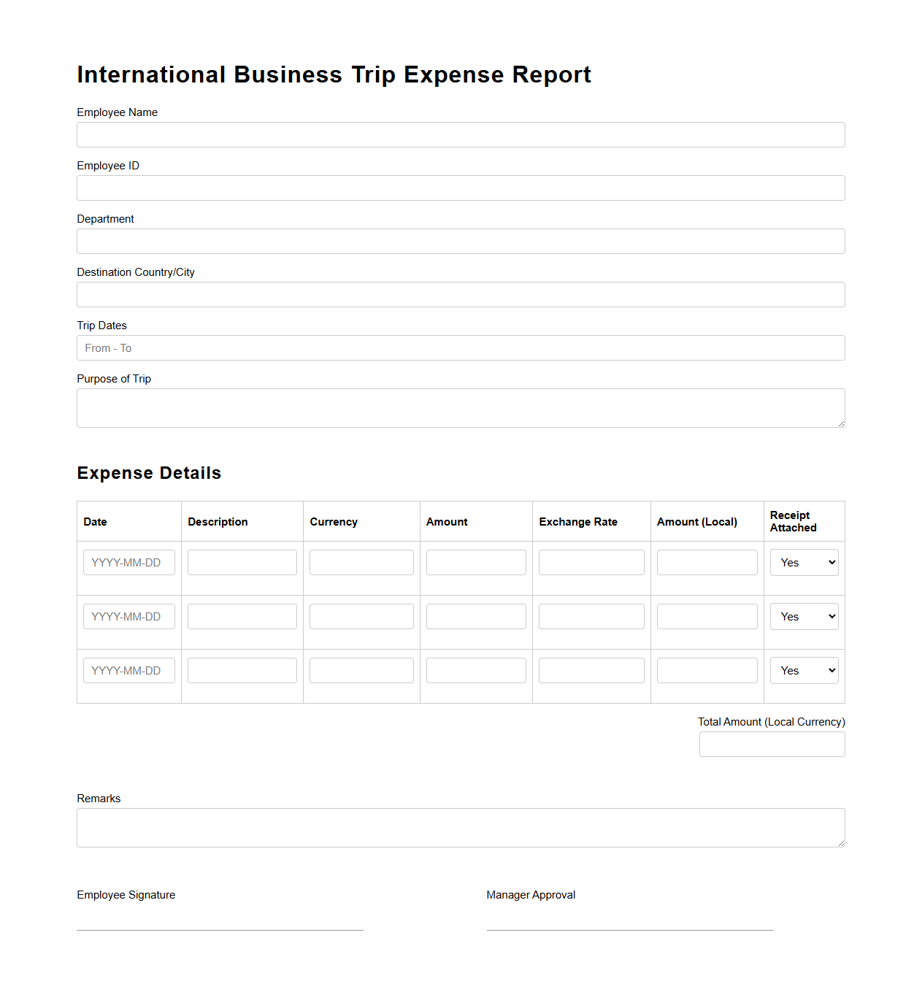Click the Exchange Rate field in row three
922x992 pixels.
pos(591,670)
